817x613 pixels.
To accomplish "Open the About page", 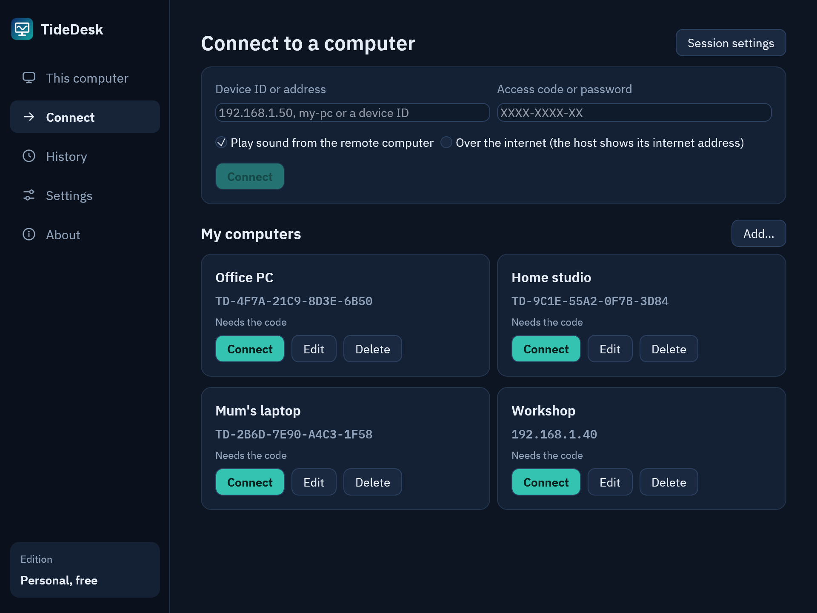I will pos(85,235).
